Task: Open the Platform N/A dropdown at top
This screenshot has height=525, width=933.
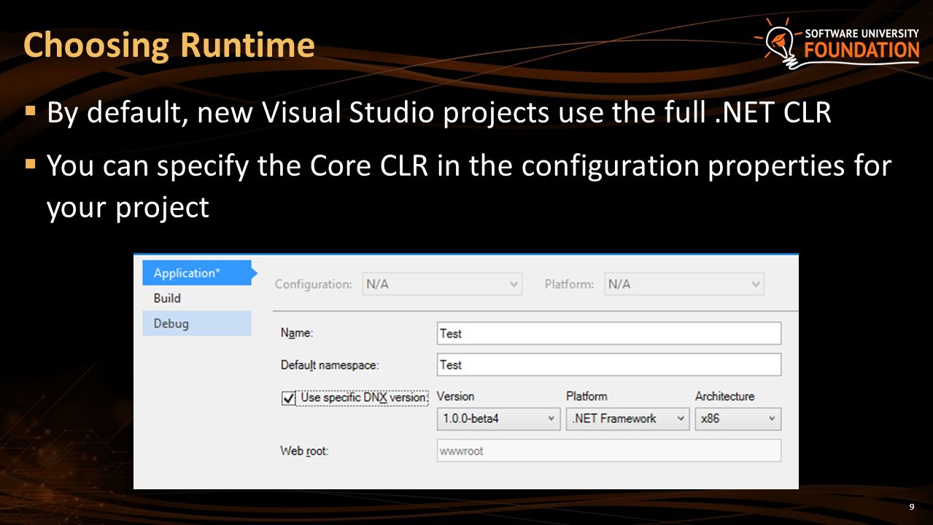Action: [684, 284]
